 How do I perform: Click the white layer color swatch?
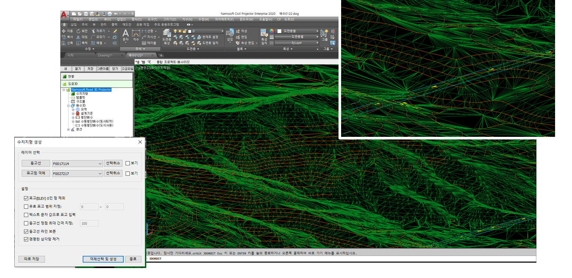pyautogui.click(x=190, y=31)
